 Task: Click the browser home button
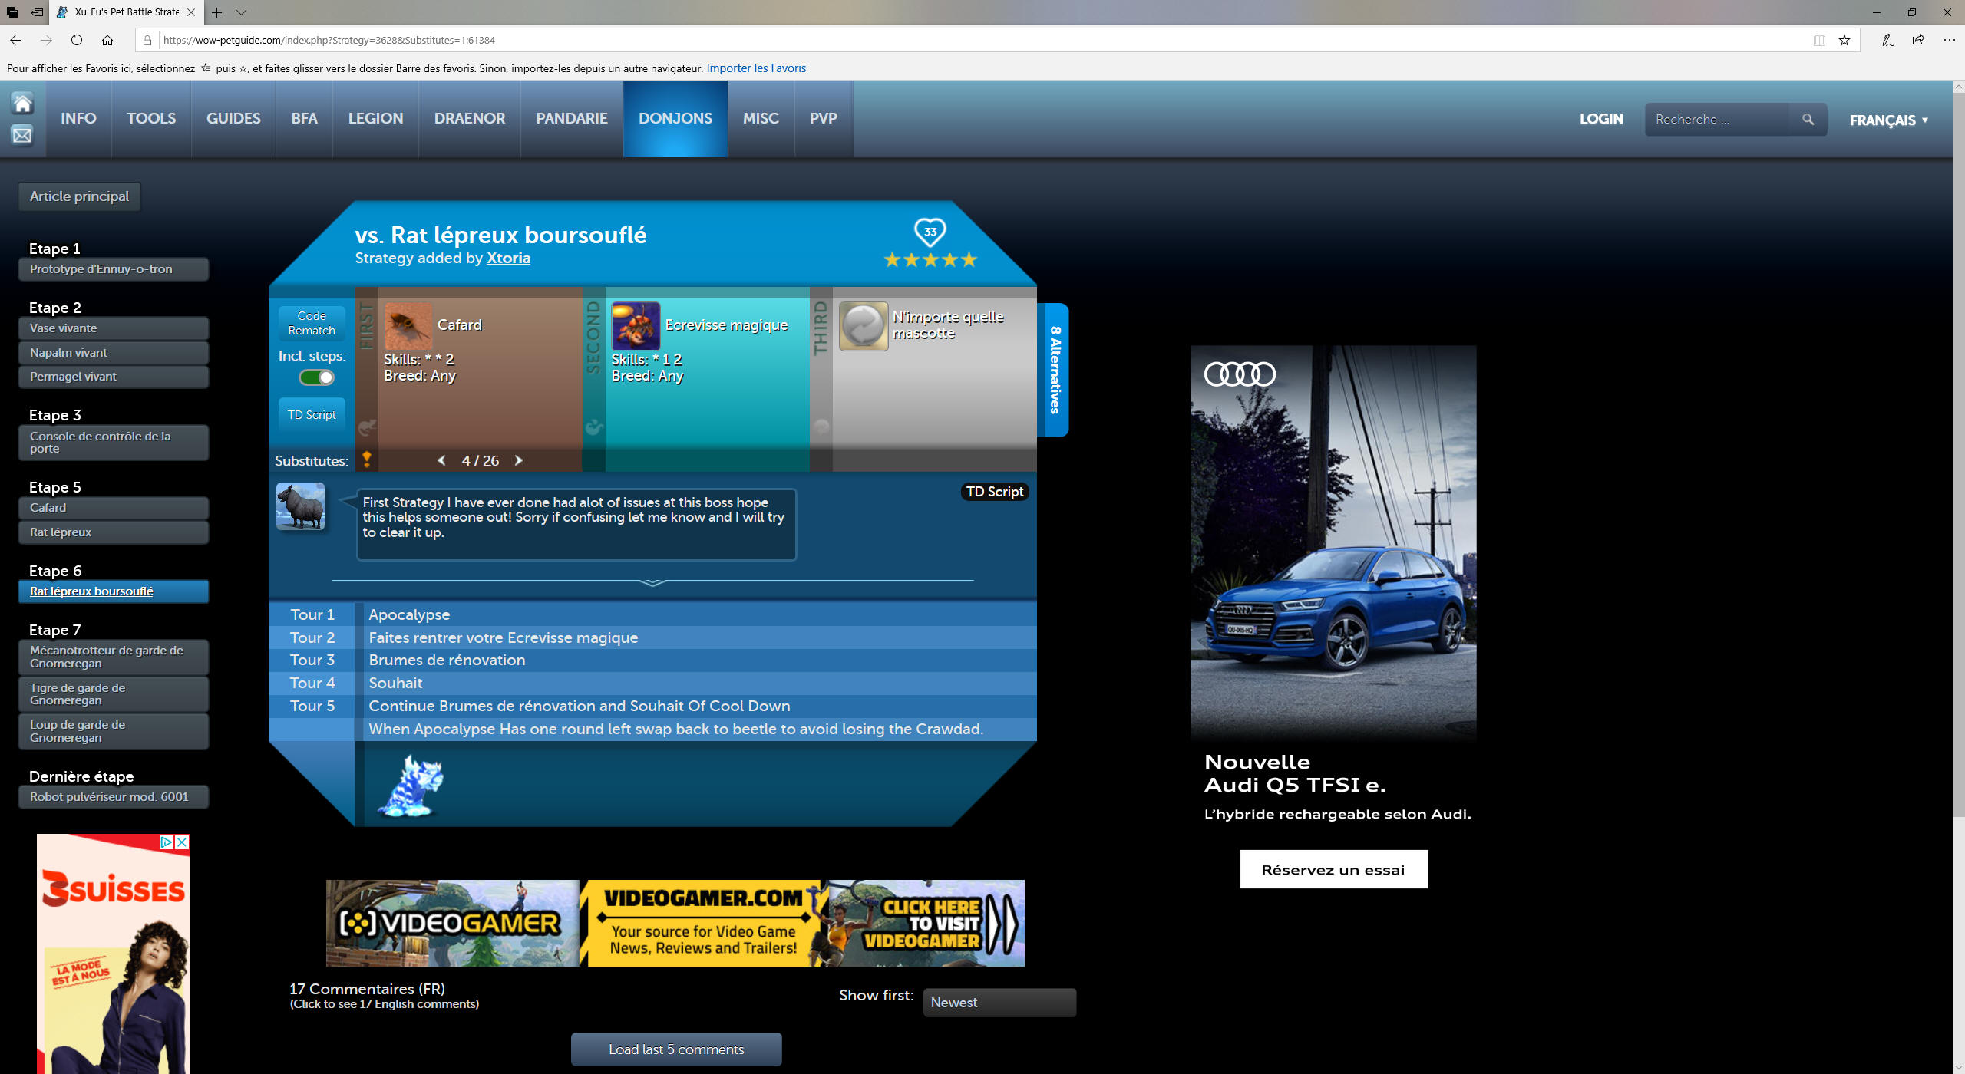(107, 40)
